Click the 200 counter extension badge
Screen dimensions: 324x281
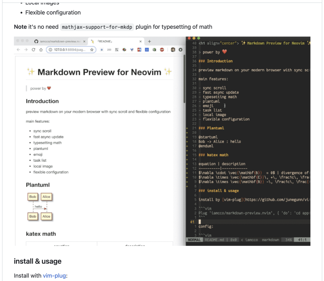pyautogui.click(x=109, y=50)
